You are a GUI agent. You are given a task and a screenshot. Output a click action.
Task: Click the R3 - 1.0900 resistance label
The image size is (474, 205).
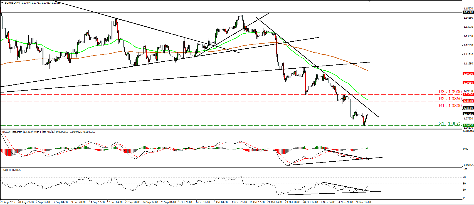(450, 92)
